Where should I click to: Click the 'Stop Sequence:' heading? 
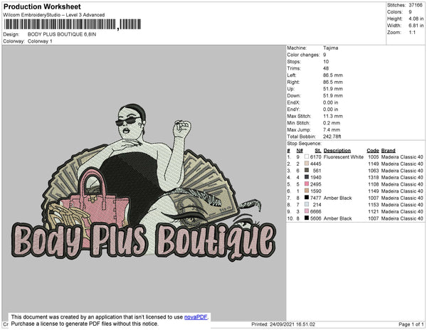[304, 144]
